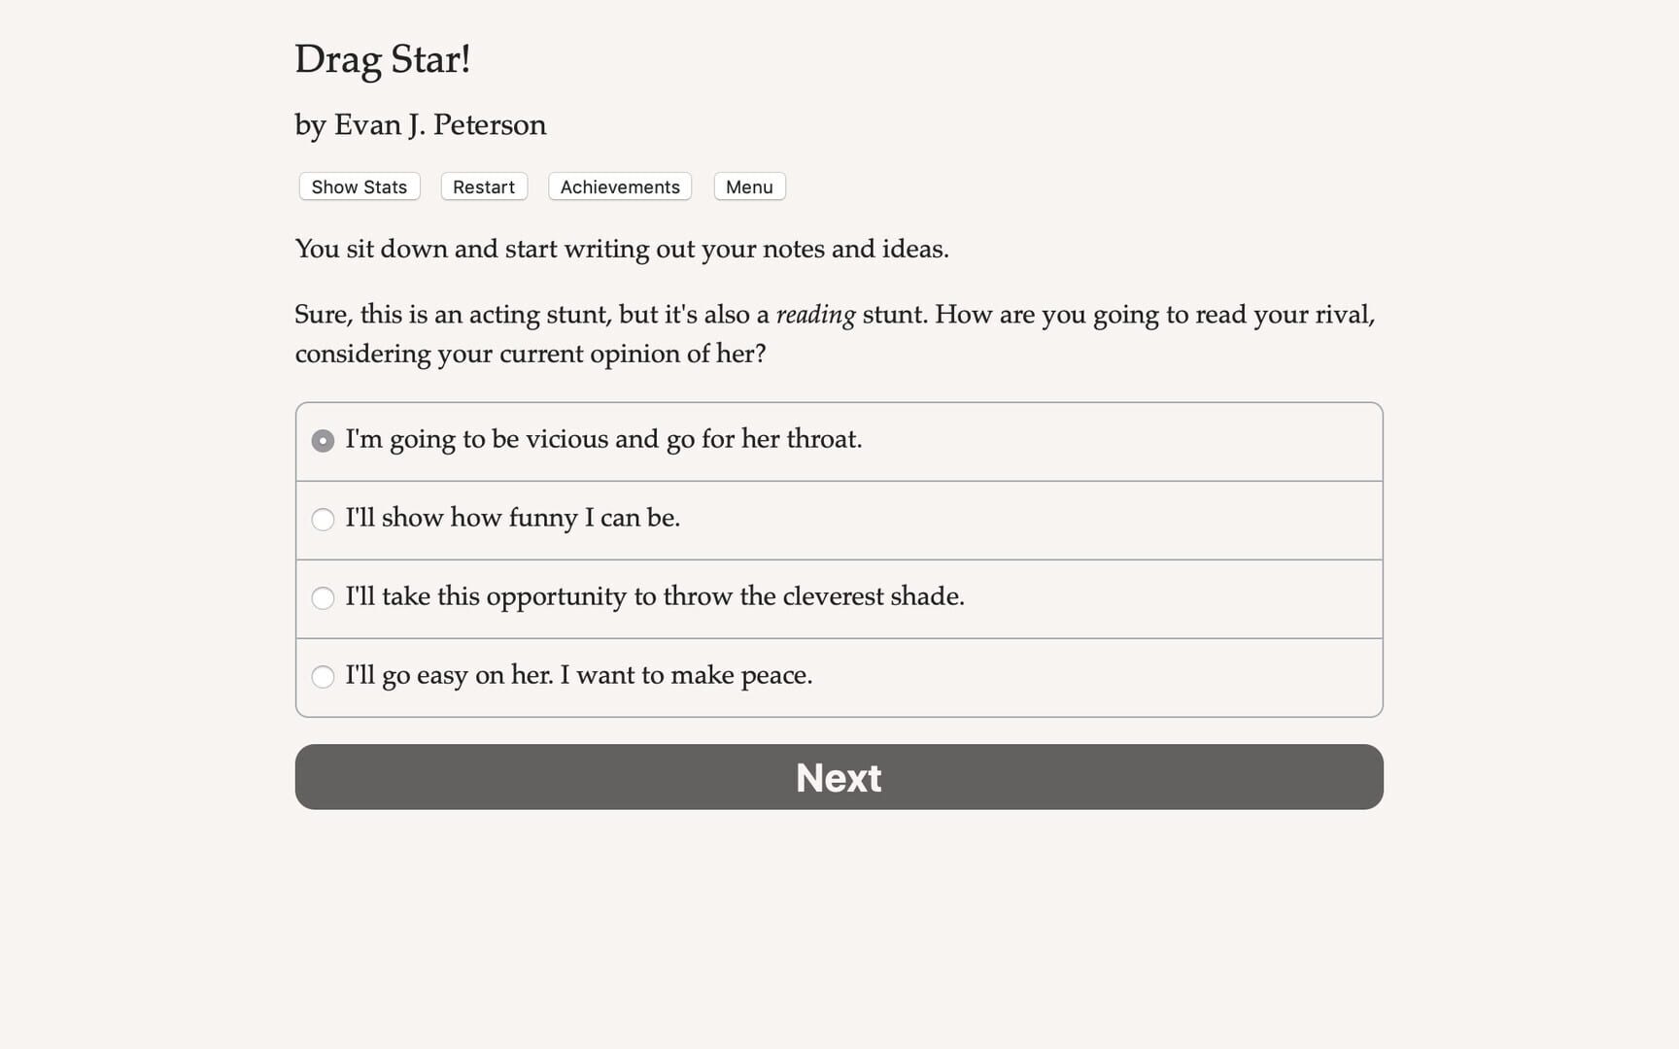The image size is (1679, 1049).
Task: Select the vicious throat radio circle
Action: 323,441
